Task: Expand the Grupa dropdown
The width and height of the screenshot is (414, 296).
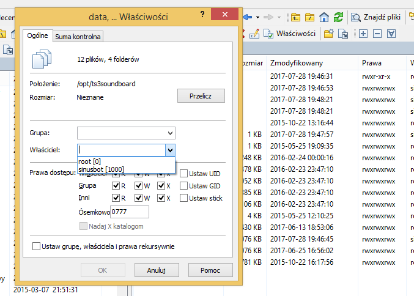Action: [x=169, y=133]
